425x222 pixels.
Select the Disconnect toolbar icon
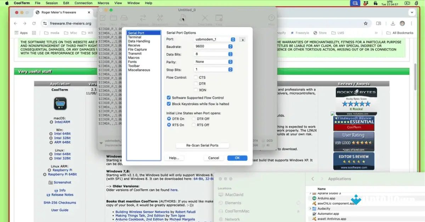(159, 18)
